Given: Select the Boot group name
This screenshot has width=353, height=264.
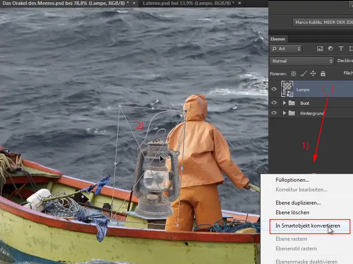Looking at the screenshot, I should point(304,103).
